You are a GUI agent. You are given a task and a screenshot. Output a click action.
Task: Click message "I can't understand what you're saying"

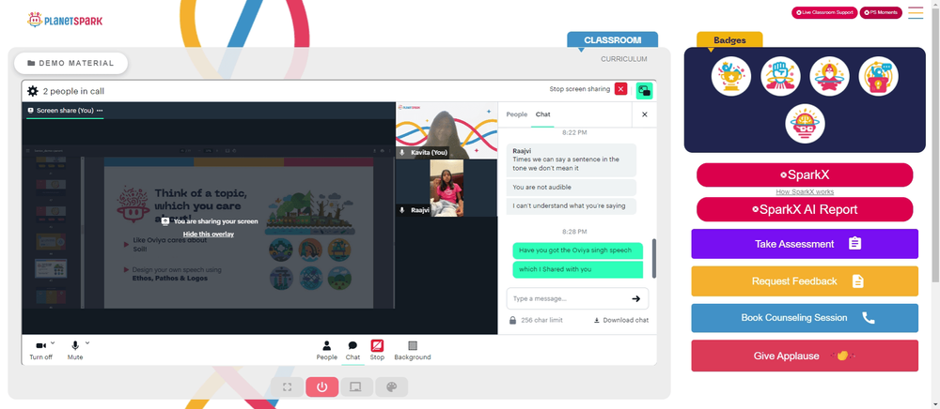(572, 205)
